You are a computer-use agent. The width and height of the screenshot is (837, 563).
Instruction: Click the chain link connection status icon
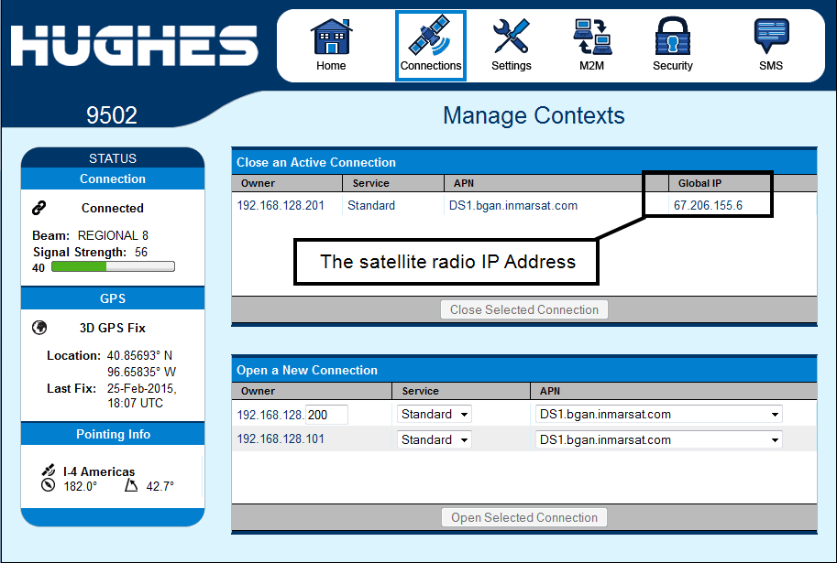point(39,208)
